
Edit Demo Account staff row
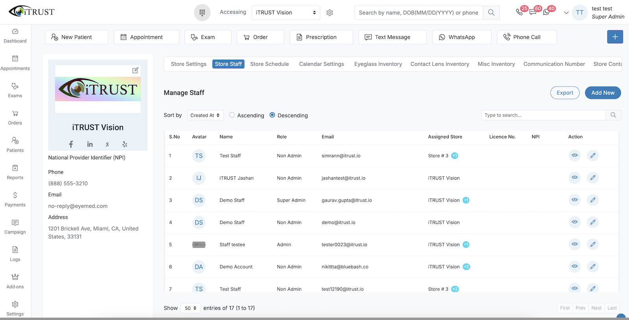coord(593,267)
